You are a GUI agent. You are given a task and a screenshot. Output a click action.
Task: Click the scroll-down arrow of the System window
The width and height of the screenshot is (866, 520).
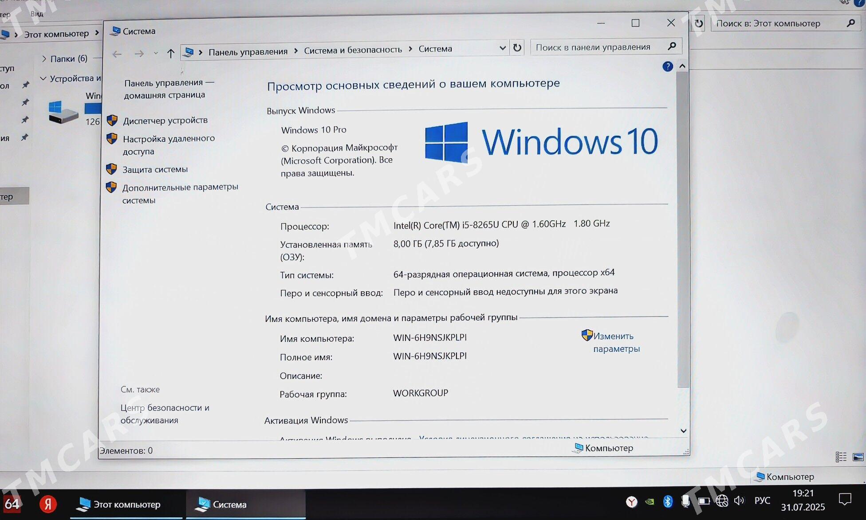click(x=683, y=431)
